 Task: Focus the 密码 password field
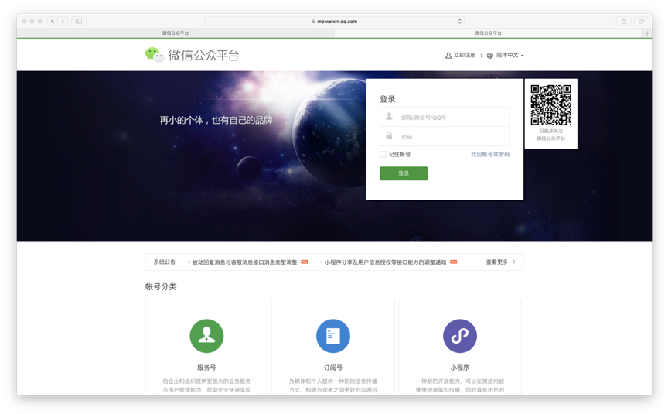tap(445, 136)
